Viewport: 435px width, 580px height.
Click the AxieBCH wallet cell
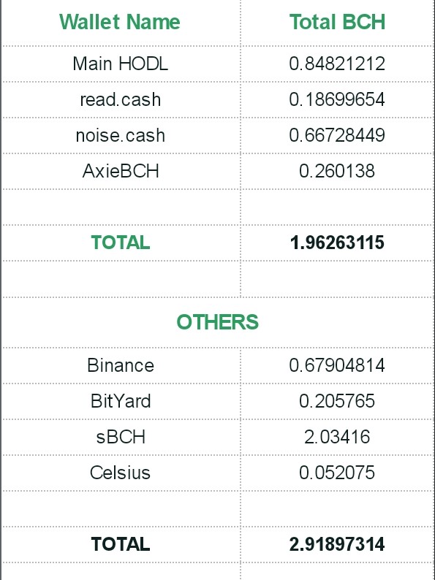pos(121,171)
